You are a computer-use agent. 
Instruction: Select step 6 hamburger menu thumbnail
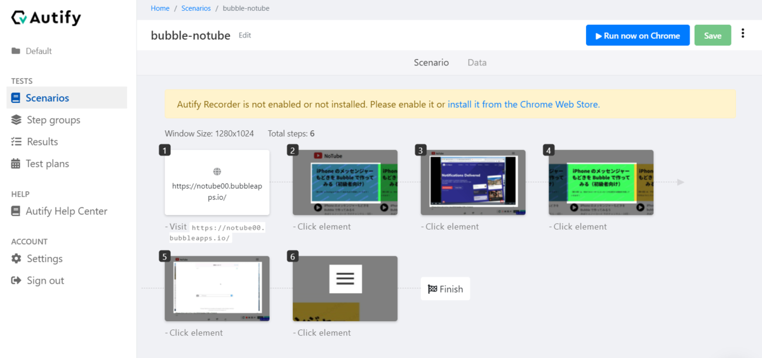coord(345,288)
